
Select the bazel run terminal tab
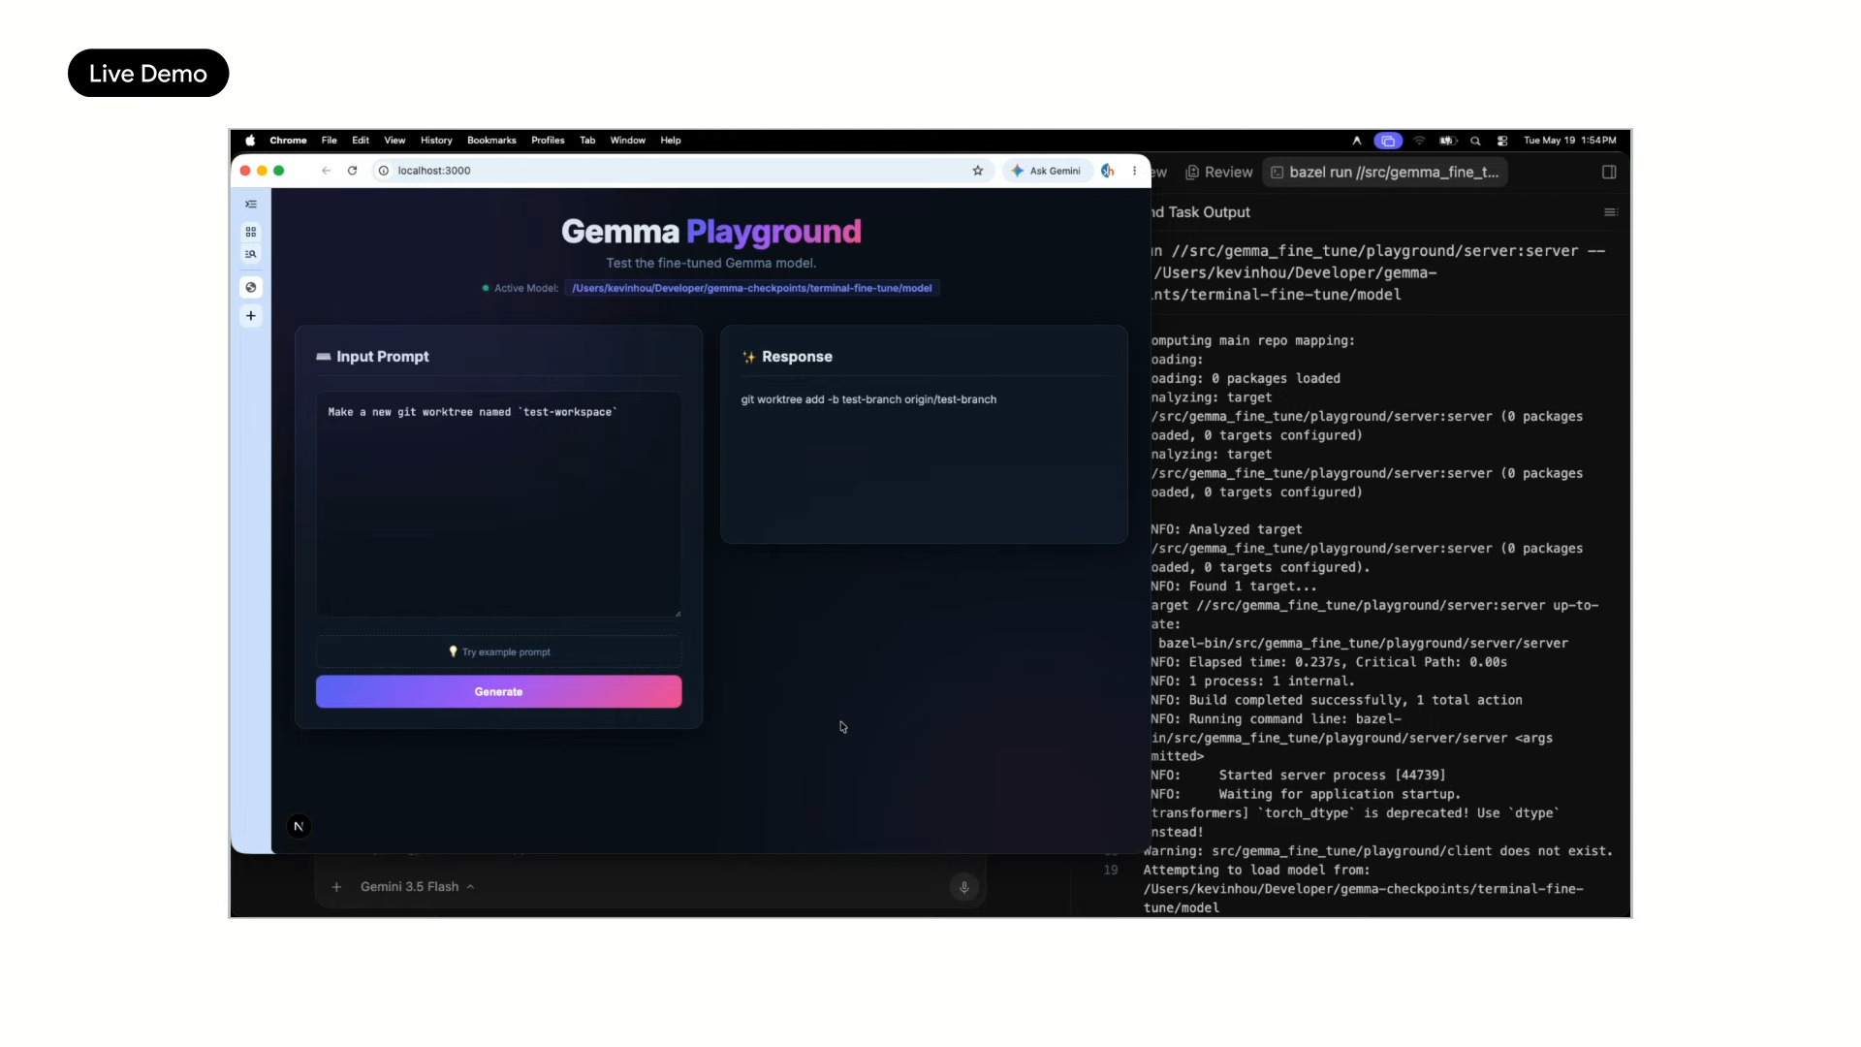[1385, 173]
